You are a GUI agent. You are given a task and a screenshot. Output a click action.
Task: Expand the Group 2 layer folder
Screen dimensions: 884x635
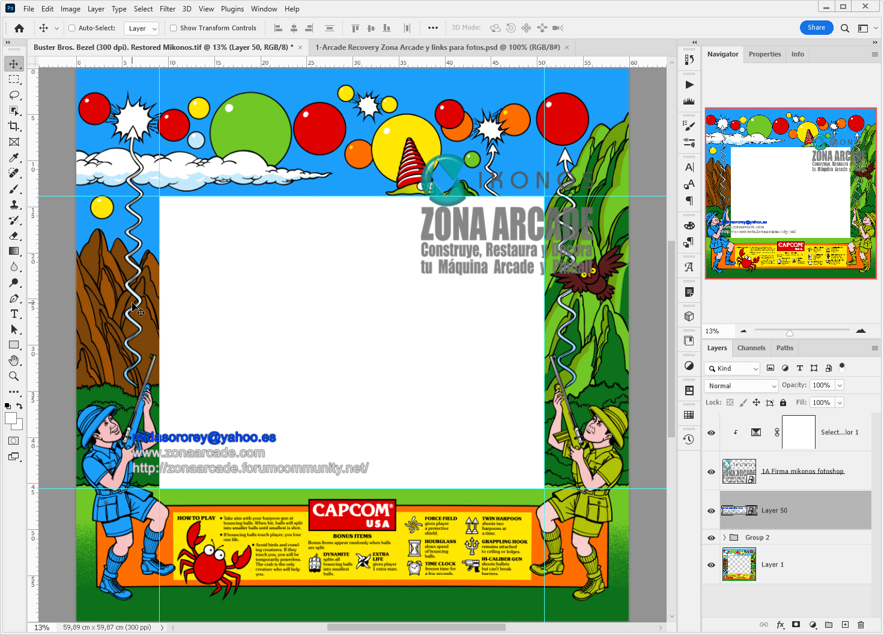click(724, 538)
